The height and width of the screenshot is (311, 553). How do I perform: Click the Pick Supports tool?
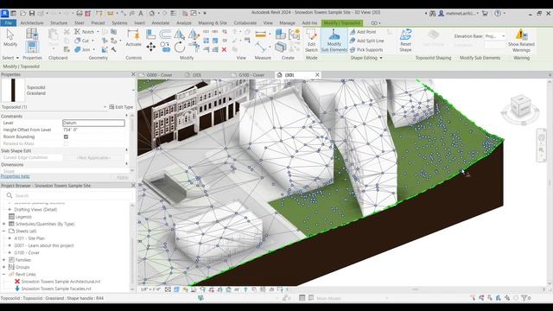(366, 50)
